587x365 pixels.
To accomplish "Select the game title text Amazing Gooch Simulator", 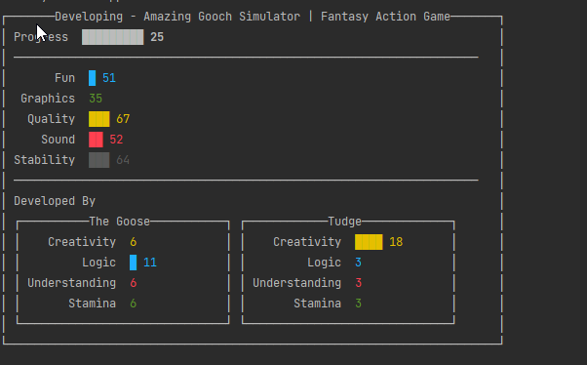I will (x=221, y=17).
